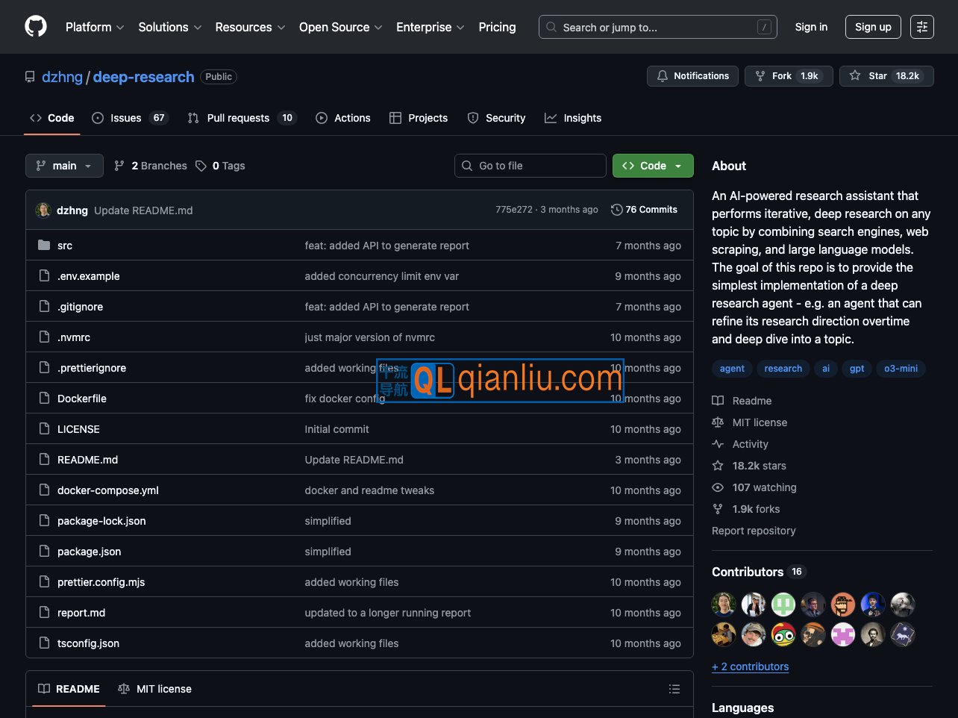Select the MIT license tab
Image resolution: width=958 pixels, height=718 pixels.
tap(155, 689)
